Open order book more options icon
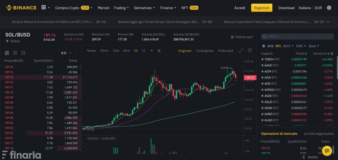 click(x=77, y=53)
